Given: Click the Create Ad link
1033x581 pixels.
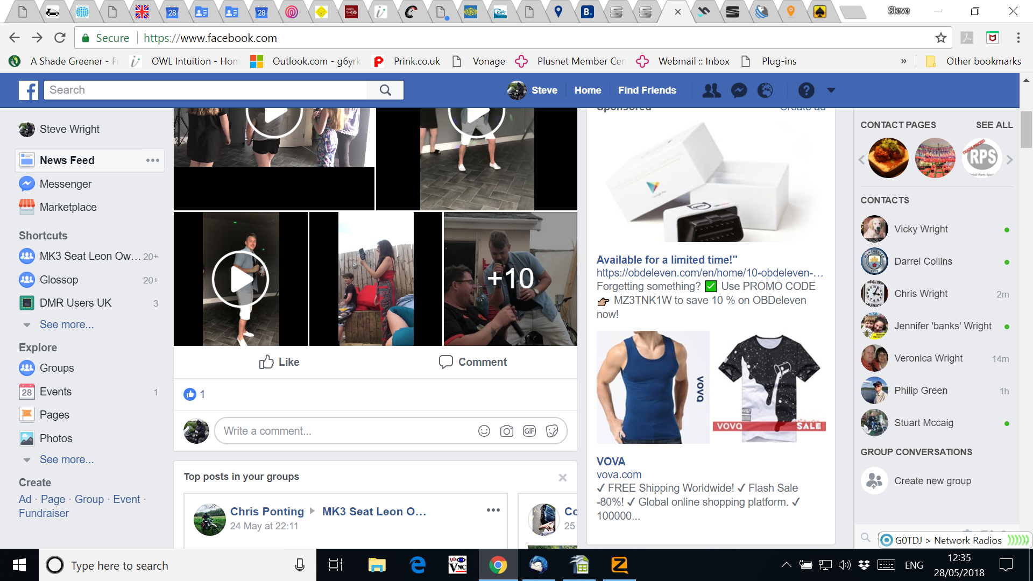Looking at the screenshot, I should [x=25, y=499].
